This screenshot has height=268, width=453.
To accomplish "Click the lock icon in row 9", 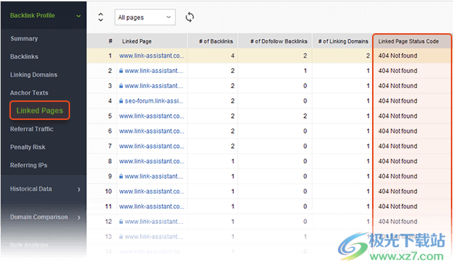I will coord(121,176).
